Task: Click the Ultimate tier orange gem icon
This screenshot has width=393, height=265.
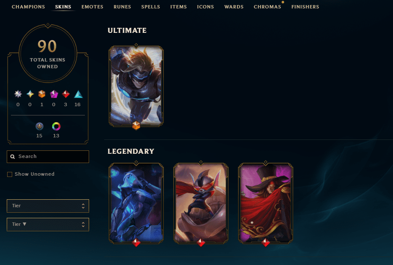Action: click(x=42, y=94)
